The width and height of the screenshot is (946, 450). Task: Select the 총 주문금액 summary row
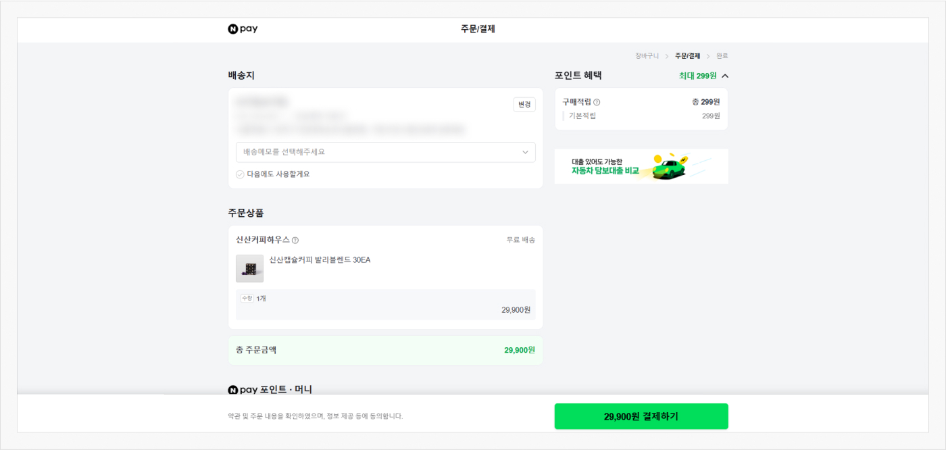tap(385, 350)
